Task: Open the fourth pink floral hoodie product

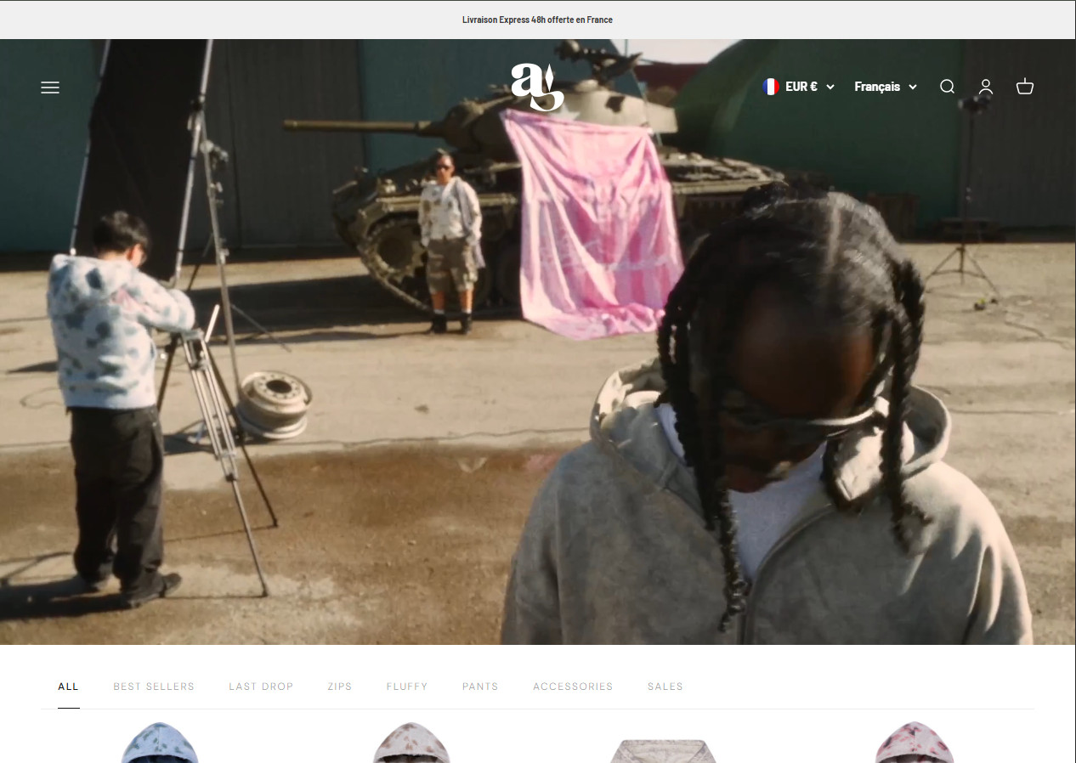Action: pyautogui.click(x=915, y=744)
